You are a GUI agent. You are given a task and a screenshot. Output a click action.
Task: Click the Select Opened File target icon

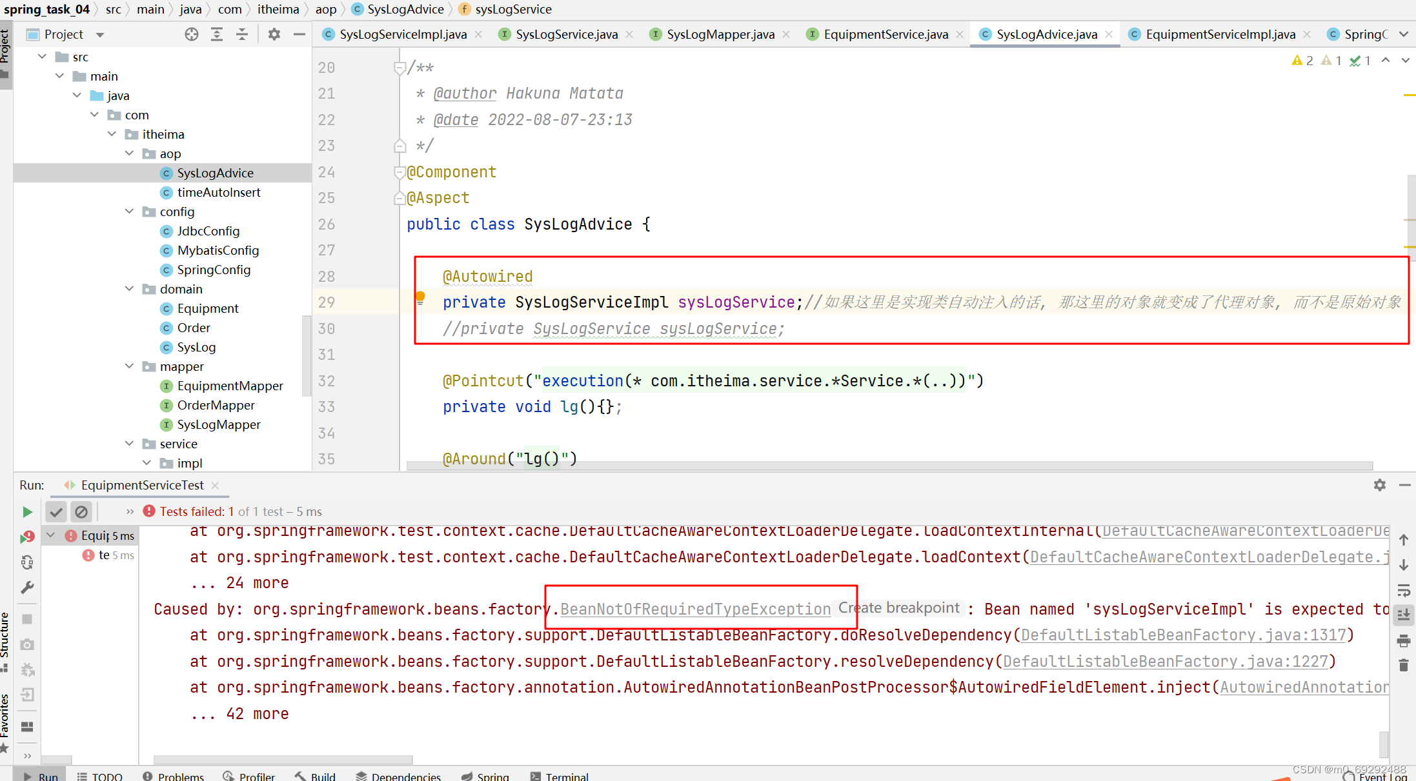[191, 34]
